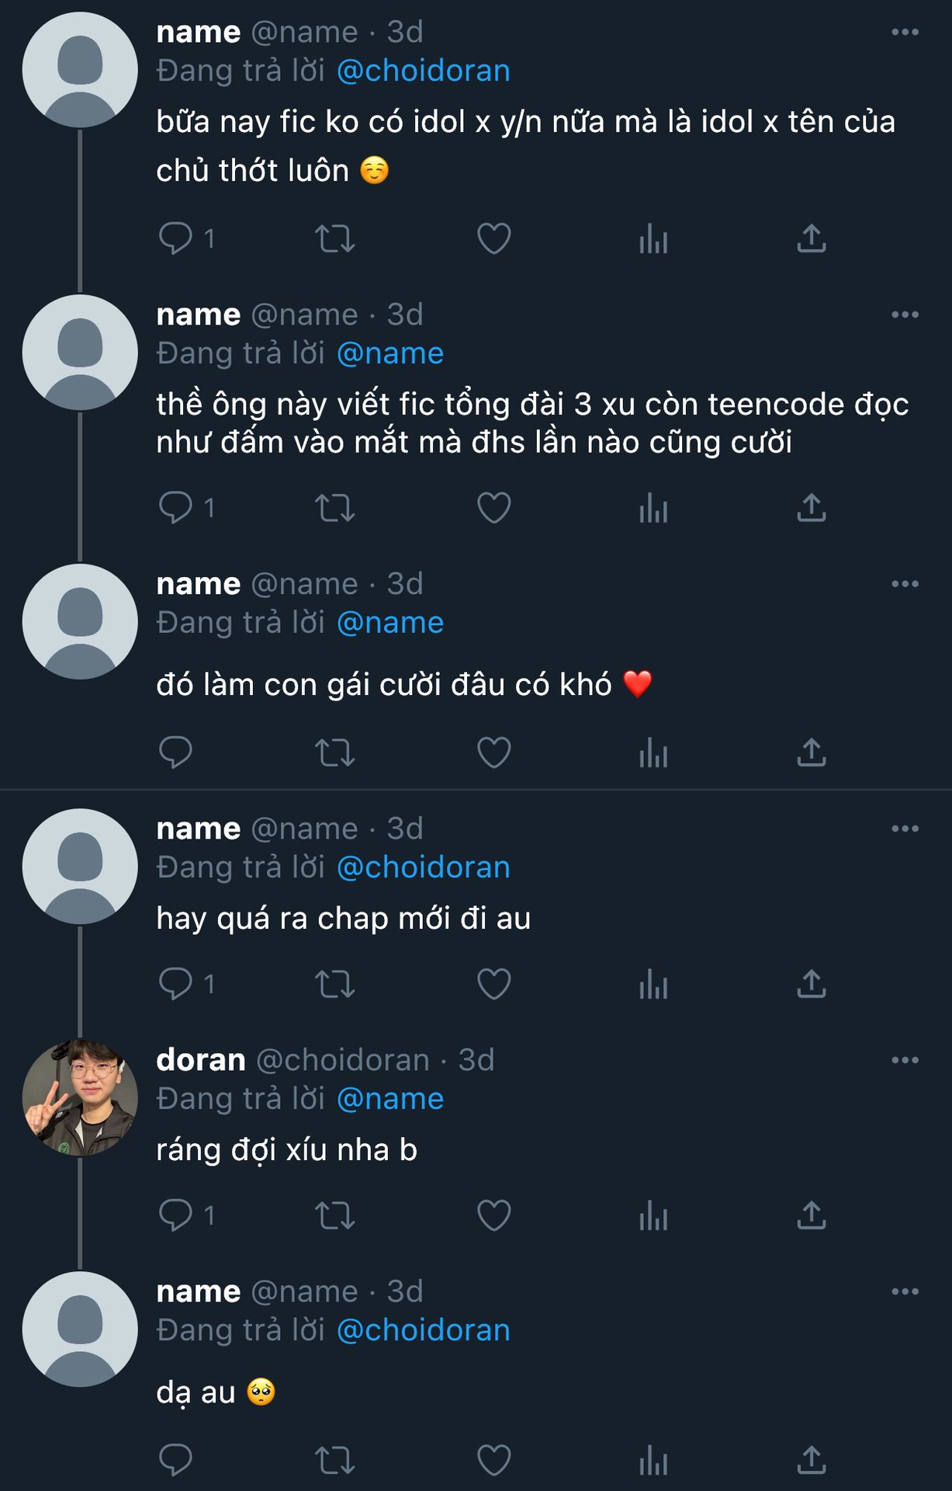The image size is (952, 1491).
Task: Like the 'đó làm con gái cười' tweet
Action: [x=493, y=752]
